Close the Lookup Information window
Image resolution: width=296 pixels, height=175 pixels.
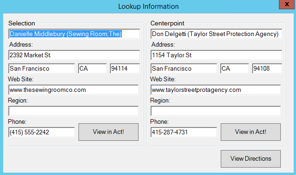point(287,4)
